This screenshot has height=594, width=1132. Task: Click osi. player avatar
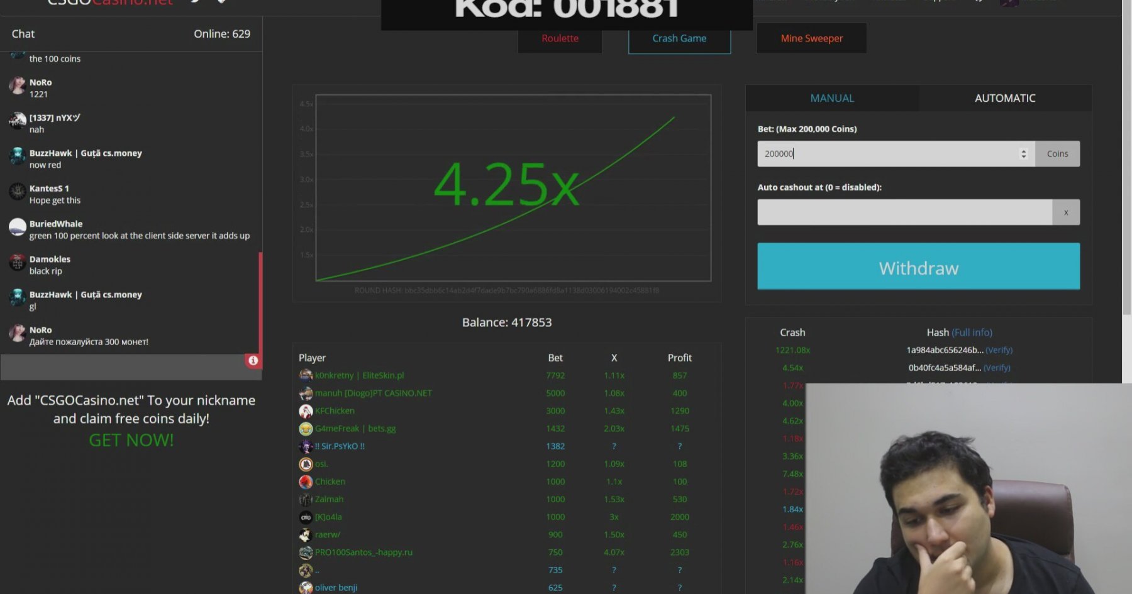(306, 464)
